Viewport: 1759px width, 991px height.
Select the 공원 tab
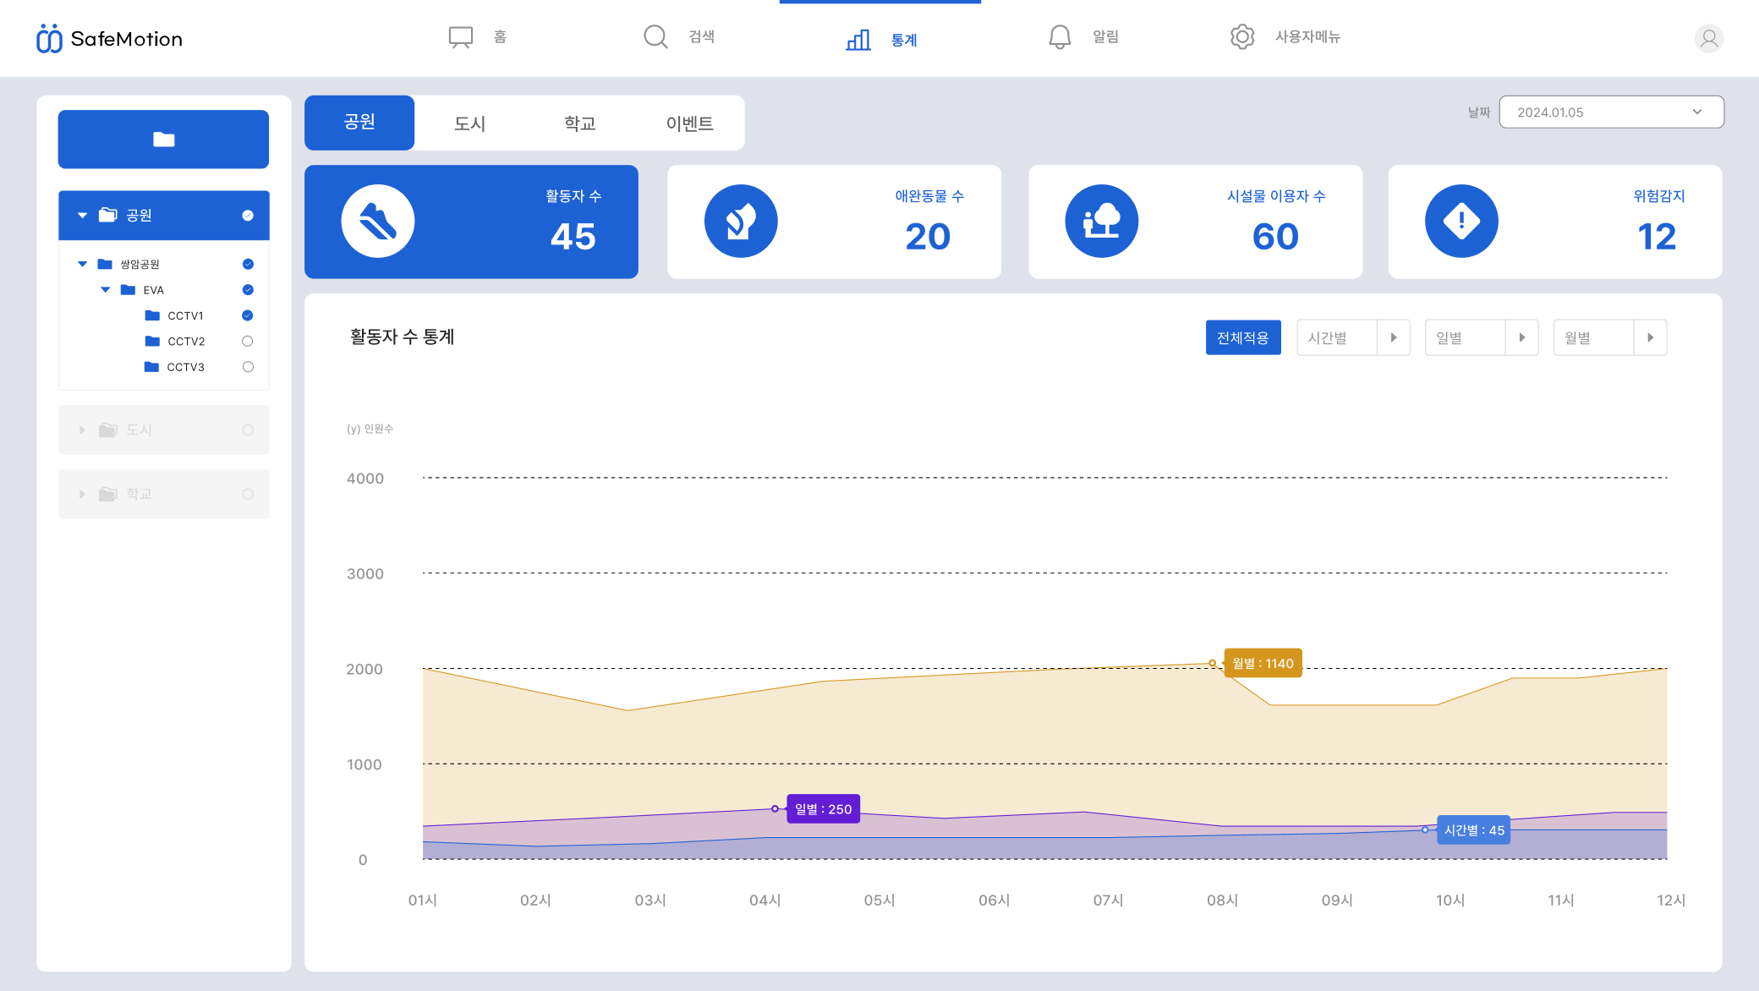point(359,123)
